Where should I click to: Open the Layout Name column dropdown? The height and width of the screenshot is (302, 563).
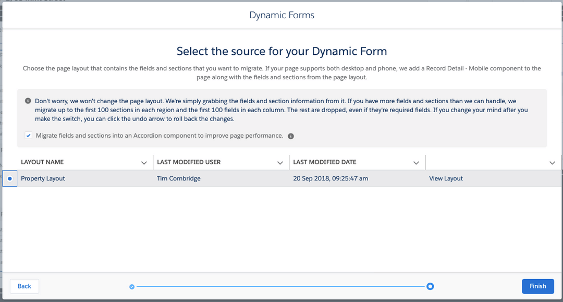point(144,162)
